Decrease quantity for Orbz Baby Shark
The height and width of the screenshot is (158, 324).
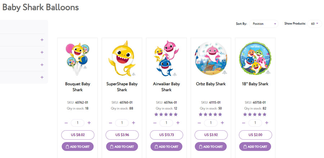coord(199,123)
